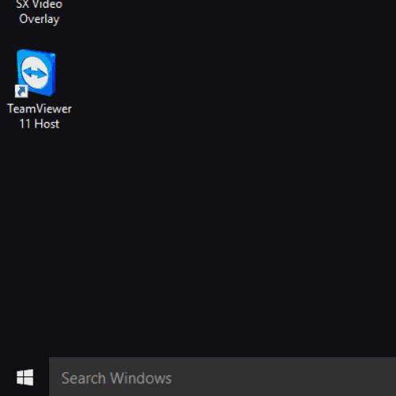Viewport: 396px width, 396px height.
Task: Click the white circle in the TeamViewer icon
Action: [x=35, y=73]
